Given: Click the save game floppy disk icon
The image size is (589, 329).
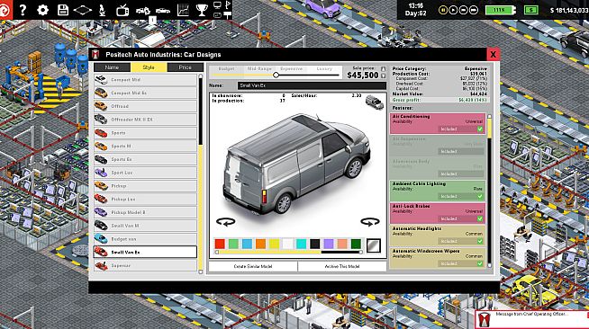Looking at the screenshot, I should click(x=63, y=10).
